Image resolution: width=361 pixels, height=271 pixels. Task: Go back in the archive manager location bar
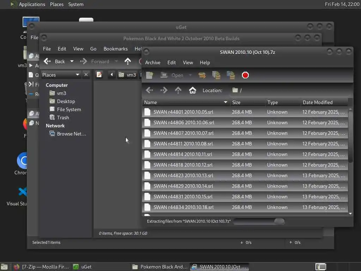tap(149, 90)
